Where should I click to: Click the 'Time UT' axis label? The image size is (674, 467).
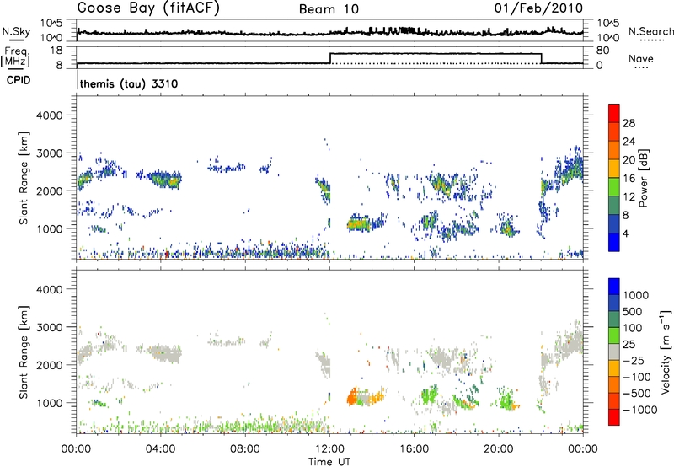tap(329, 462)
